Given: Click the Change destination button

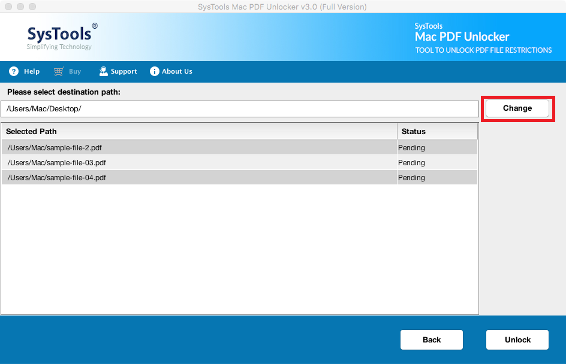Looking at the screenshot, I should [517, 108].
